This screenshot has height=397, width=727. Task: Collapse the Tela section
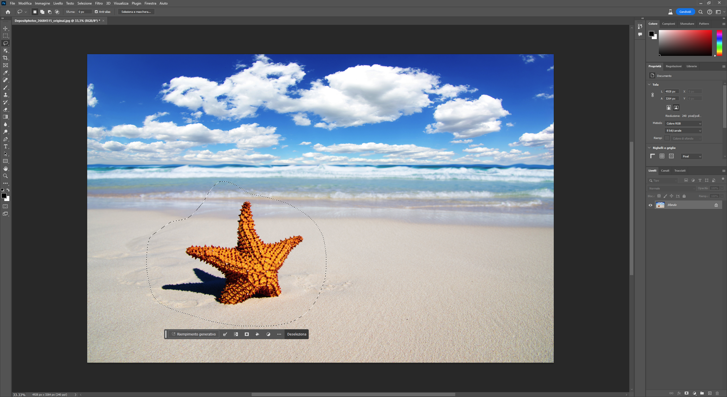tap(649, 85)
